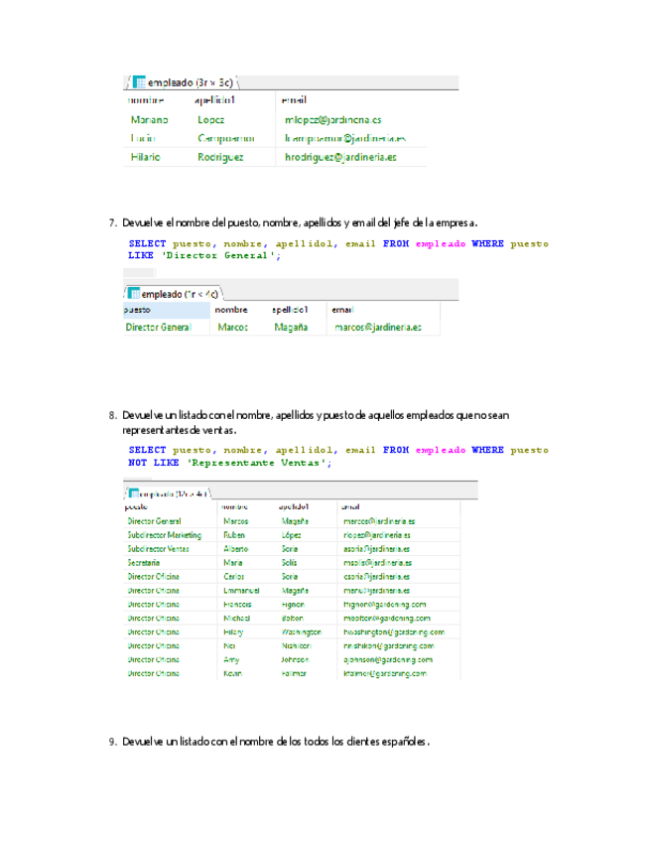Click 'nombre' header in one-row result table
Screen dimensions: 650x842
[231, 310]
